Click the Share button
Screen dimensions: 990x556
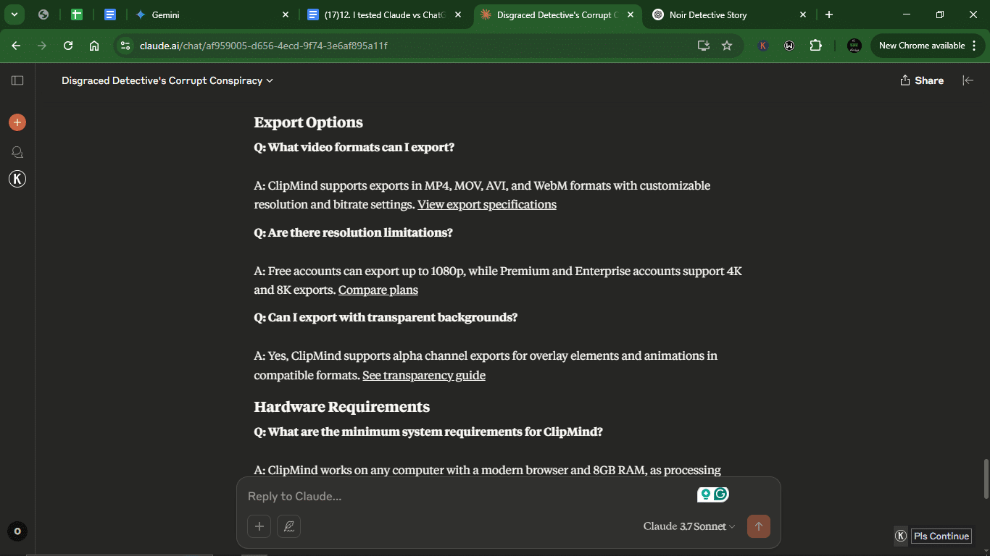(x=922, y=80)
